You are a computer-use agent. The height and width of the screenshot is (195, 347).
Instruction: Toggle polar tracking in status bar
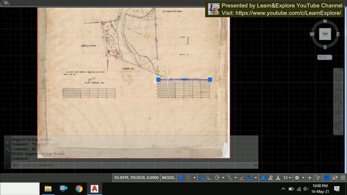[x=217, y=178]
